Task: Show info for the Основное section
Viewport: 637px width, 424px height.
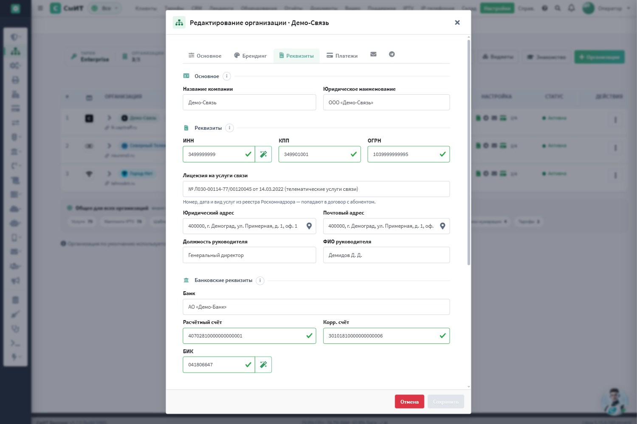Action: 227,76
